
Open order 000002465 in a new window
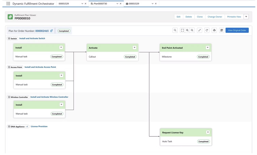(51, 31)
